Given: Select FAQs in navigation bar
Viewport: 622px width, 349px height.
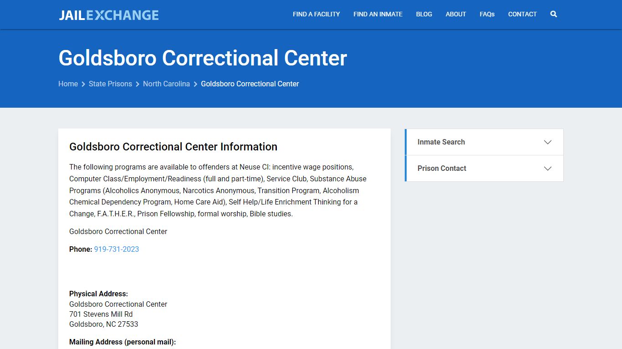Looking at the screenshot, I should click(487, 14).
